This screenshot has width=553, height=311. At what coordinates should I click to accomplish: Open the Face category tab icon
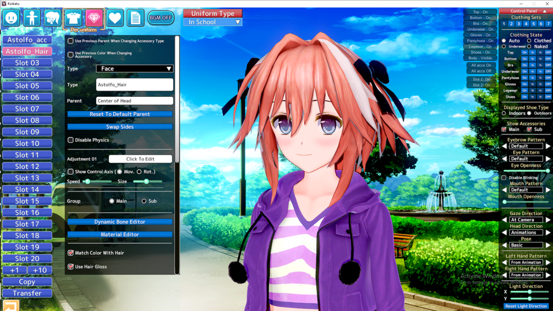click(x=11, y=18)
